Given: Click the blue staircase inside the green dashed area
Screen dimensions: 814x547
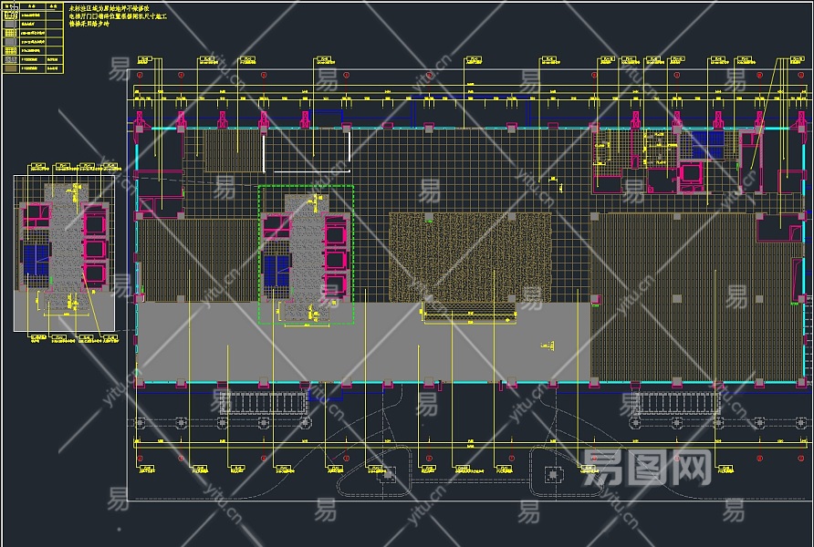Looking at the screenshot, I should pos(277,270).
